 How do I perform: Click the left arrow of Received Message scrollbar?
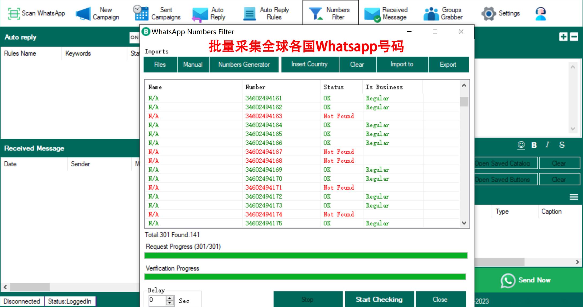5,287
